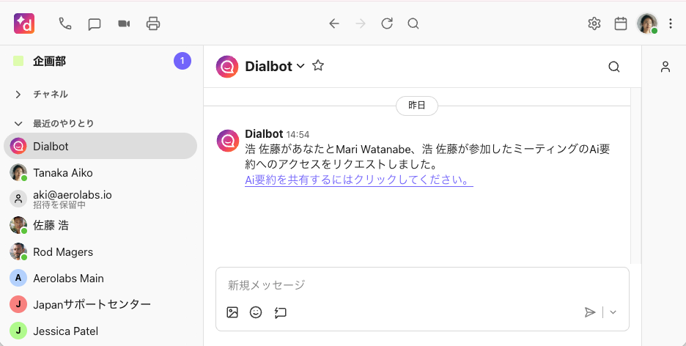Click the 昨日 date divider label
The width and height of the screenshot is (686, 346).
416,106
